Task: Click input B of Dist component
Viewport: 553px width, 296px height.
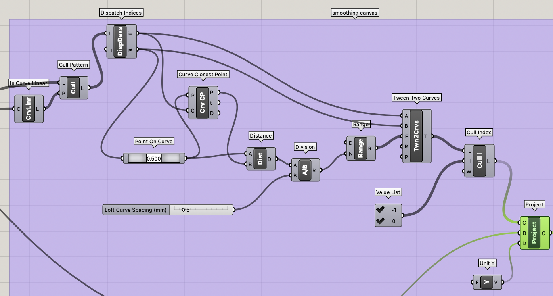Action: click(x=250, y=164)
